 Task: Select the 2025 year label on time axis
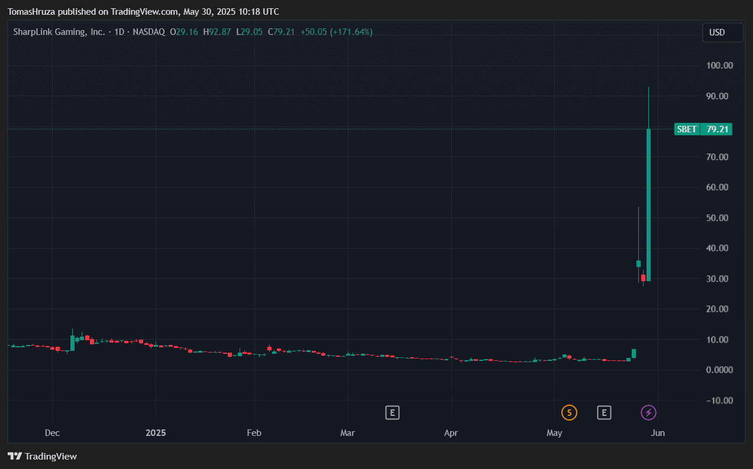click(156, 433)
